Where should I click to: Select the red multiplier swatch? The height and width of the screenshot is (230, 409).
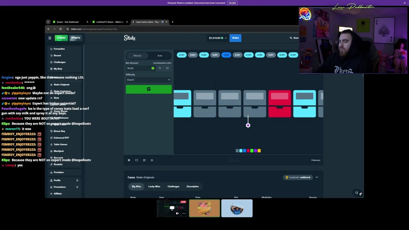(248, 151)
